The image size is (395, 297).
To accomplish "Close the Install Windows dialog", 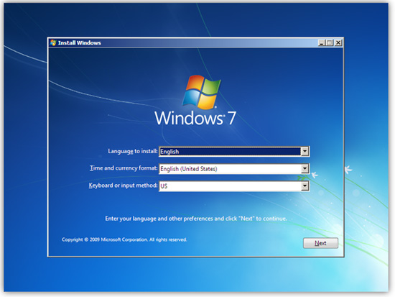I will point(338,42).
